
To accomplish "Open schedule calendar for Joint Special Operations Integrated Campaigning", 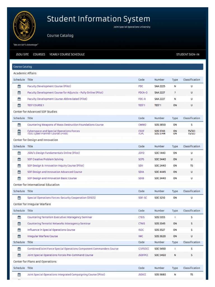I will (19, 275).
